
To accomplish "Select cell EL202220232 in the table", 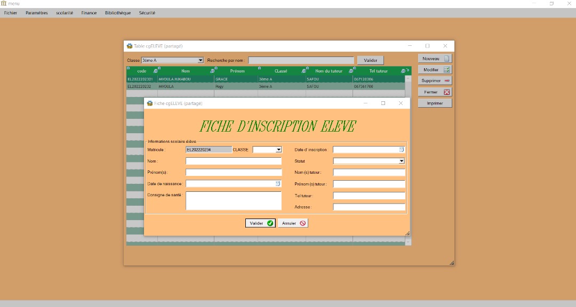I will tap(142, 87).
